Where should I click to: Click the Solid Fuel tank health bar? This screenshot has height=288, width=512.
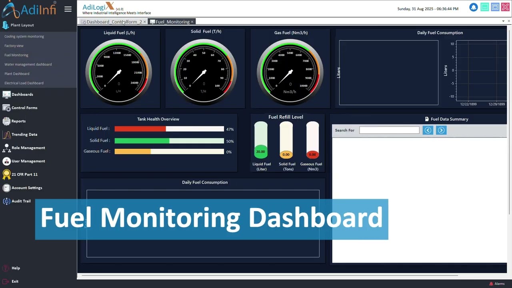coord(169,141)
